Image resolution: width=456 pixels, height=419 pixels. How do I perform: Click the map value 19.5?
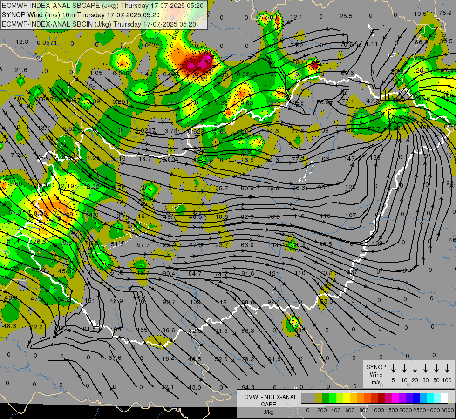point(420,14)
